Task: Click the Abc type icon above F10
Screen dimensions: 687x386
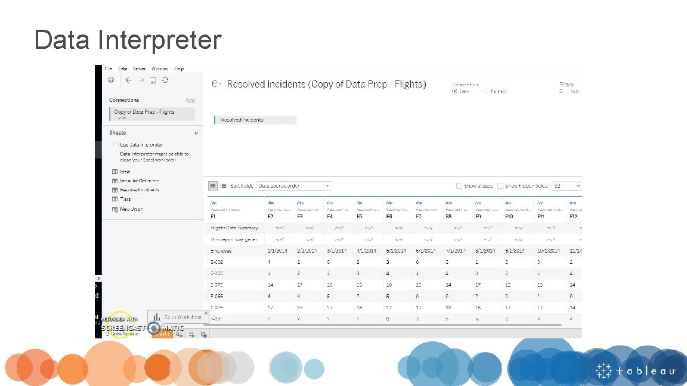Action: (x=508, y=203)
